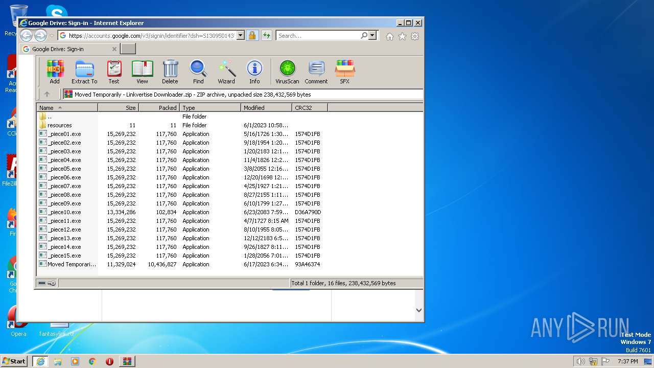This screenshot has height=368, width=654.
Task: Click packed value 10,436,827
Action: tap(162, 264)
